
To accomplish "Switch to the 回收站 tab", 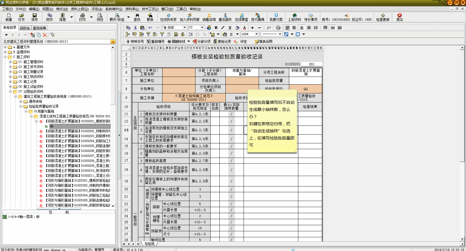I will pyautogui.click(x=25, y=28).
